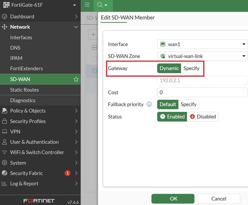Favorite SD-WAN with the star icon
The width and height of the screenshot is (248, 205).
point(76,79)
